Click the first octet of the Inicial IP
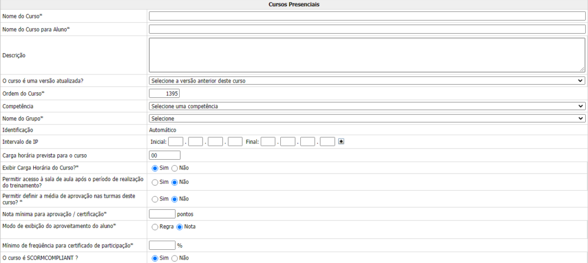Image resolution: width=588 pixels, height=263 pixels. (x=176, y=142)
